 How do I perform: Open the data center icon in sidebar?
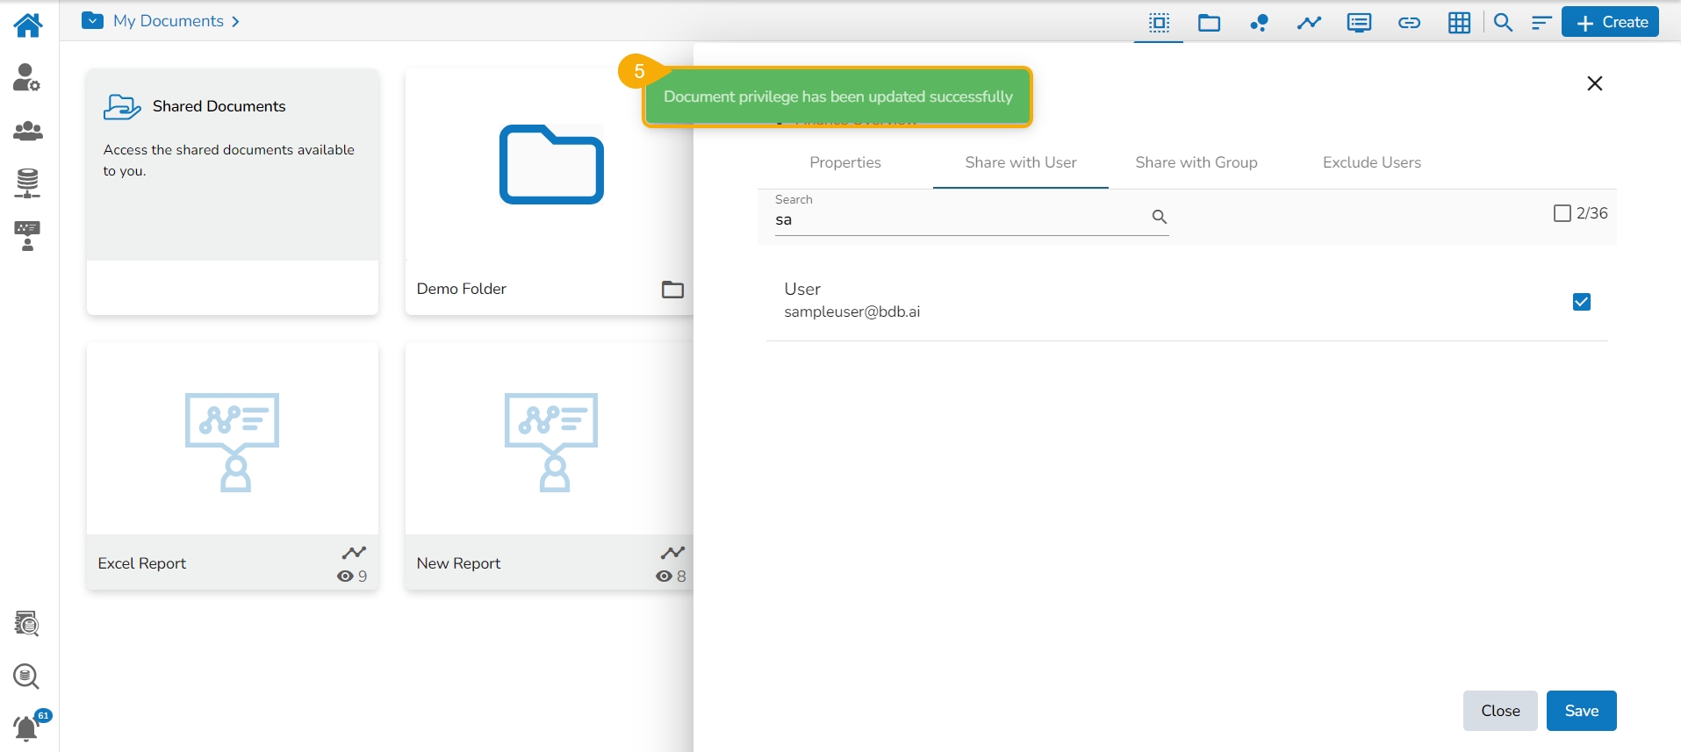tap(28, 183)
